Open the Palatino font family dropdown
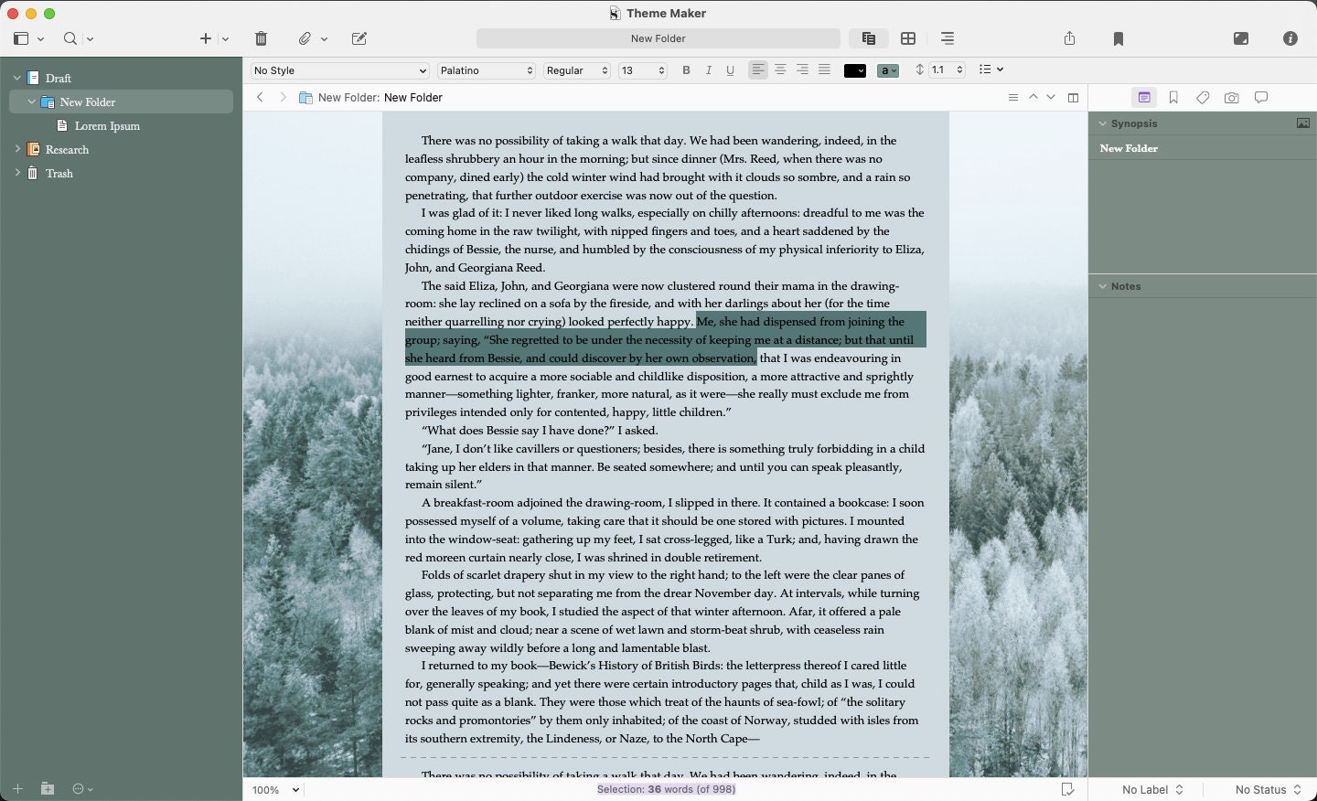 486,69
